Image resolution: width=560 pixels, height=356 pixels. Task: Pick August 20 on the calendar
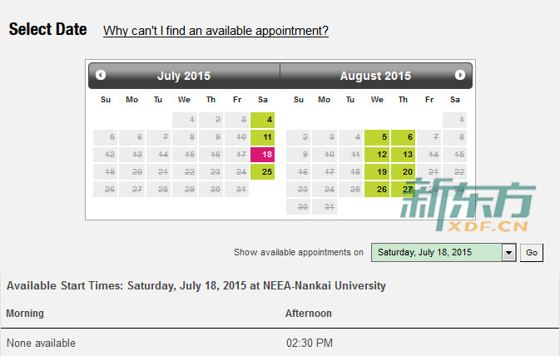pyautogui.click(x=404, y=172)
